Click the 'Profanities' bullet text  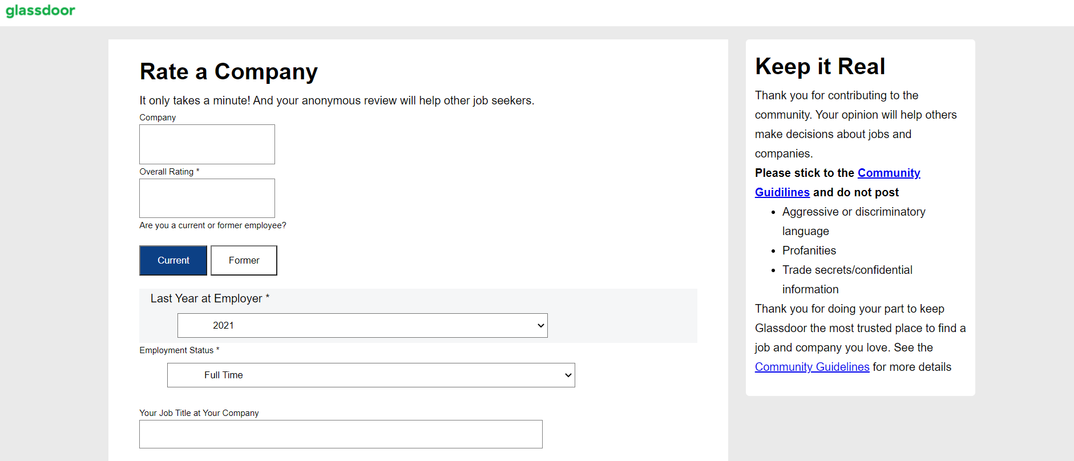809,250
